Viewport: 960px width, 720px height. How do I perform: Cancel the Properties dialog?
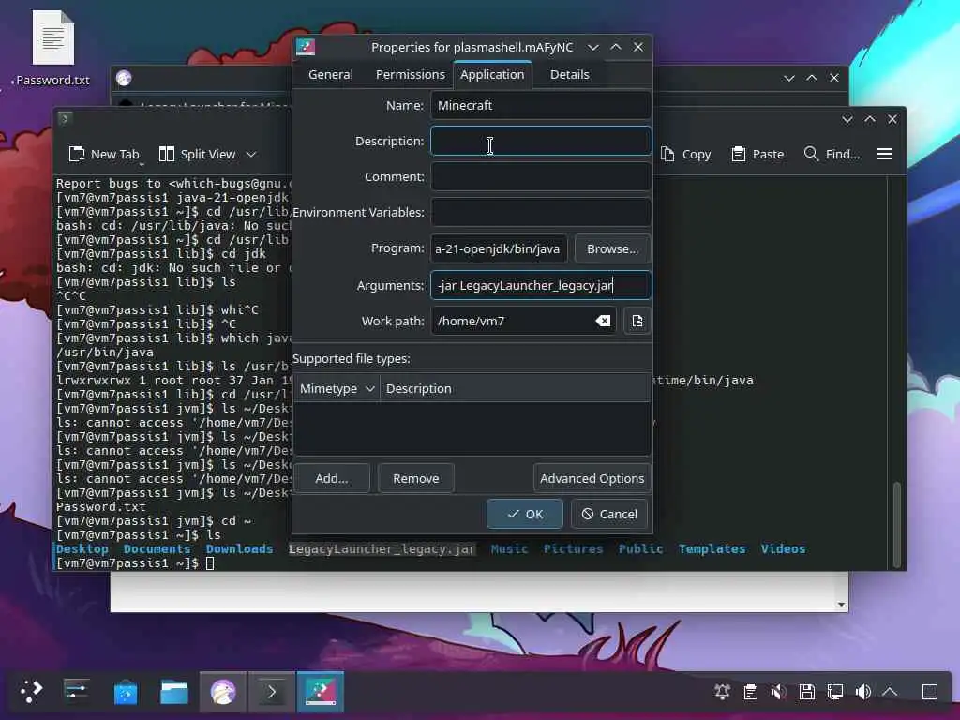click(609, 514)
